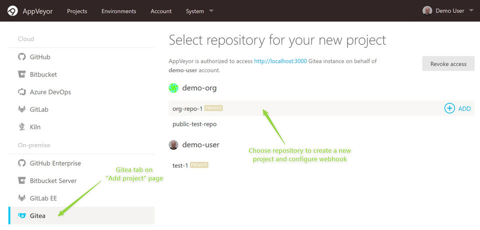Follow the http://localhost:3000 link

280,61
